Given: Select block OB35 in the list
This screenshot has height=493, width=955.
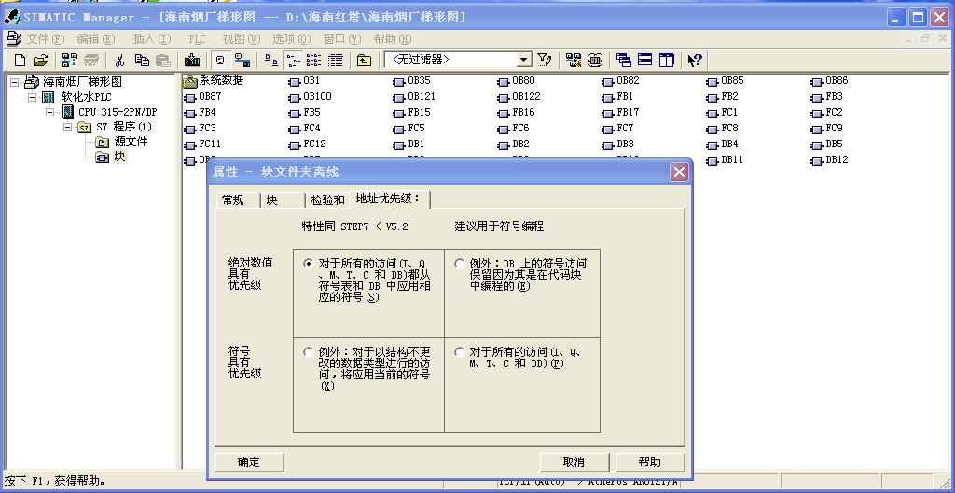Looking at the screenshot, I should [x=411, y=81].
